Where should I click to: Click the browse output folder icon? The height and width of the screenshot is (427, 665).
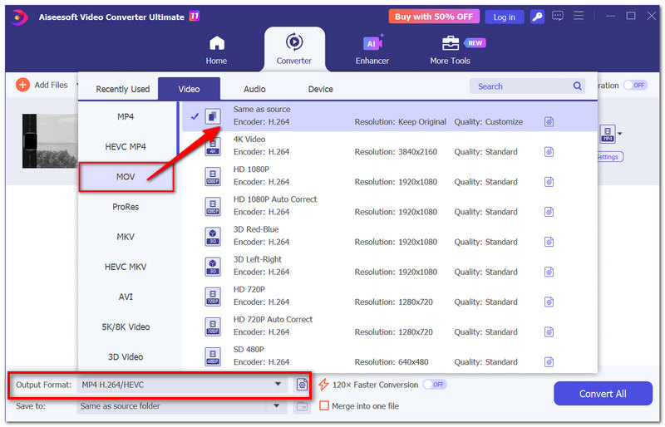point(302,406)
